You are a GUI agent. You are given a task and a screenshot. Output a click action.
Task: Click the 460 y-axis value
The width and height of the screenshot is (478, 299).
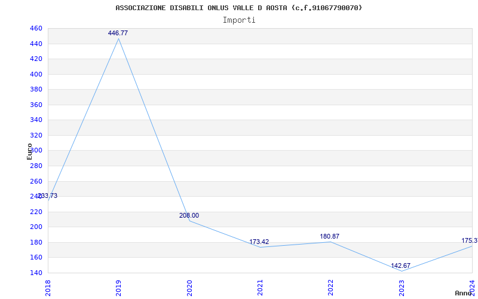(36, 28)
